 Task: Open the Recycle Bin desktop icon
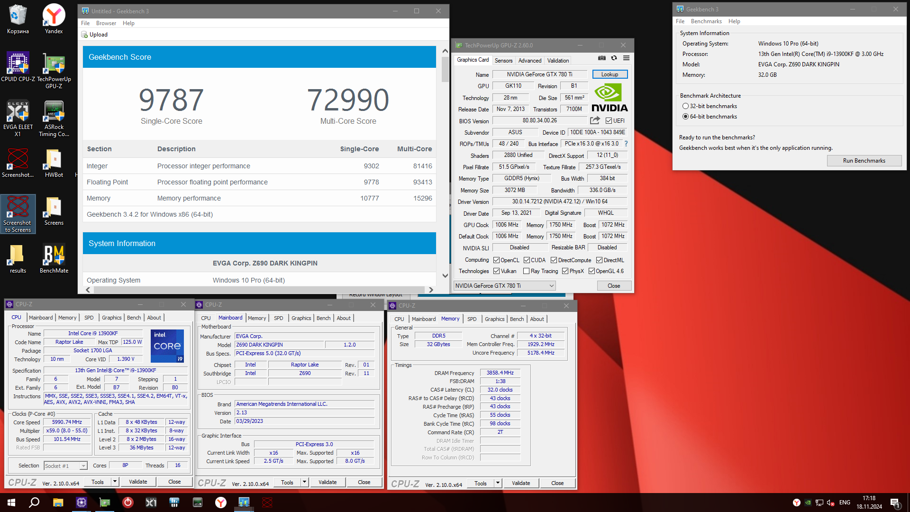(18, 19)
